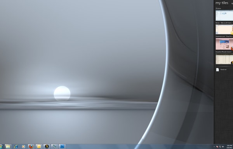The width and height of the screenshot is (233, 149).
Task: Open the pink Firefox web page tile
Action: [224, 44]
